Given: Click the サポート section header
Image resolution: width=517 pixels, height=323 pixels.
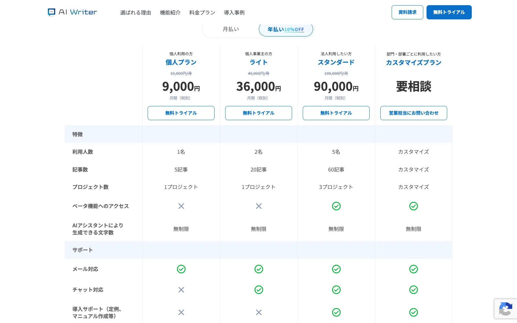Looking at the screenshot, I should (x=82, y=250).
